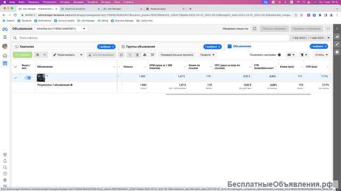Open a new browser tab with plus

(190, 9)
